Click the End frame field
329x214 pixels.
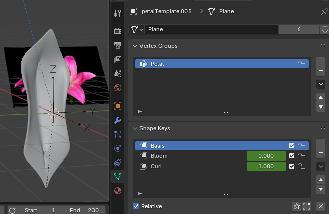pyautogui.click(x=85, y=210)
